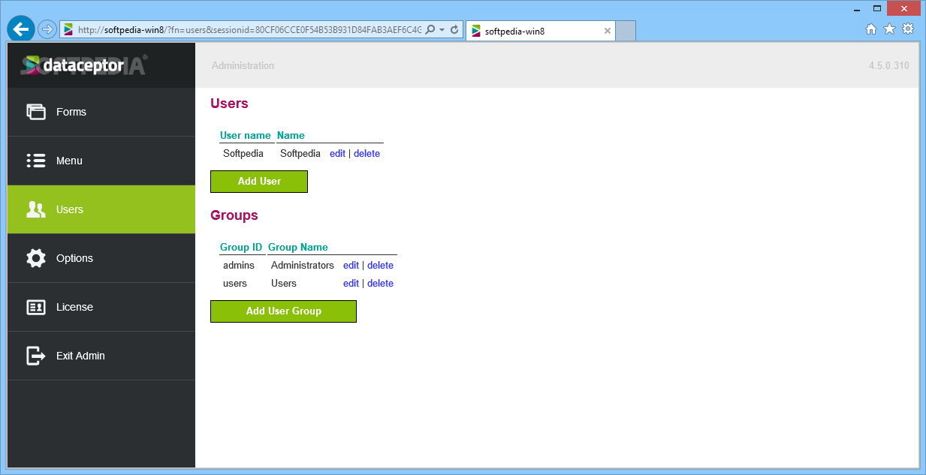Click the browser forward arrow
The width and height of the screenshot is (926, 475).
point(47,30)
